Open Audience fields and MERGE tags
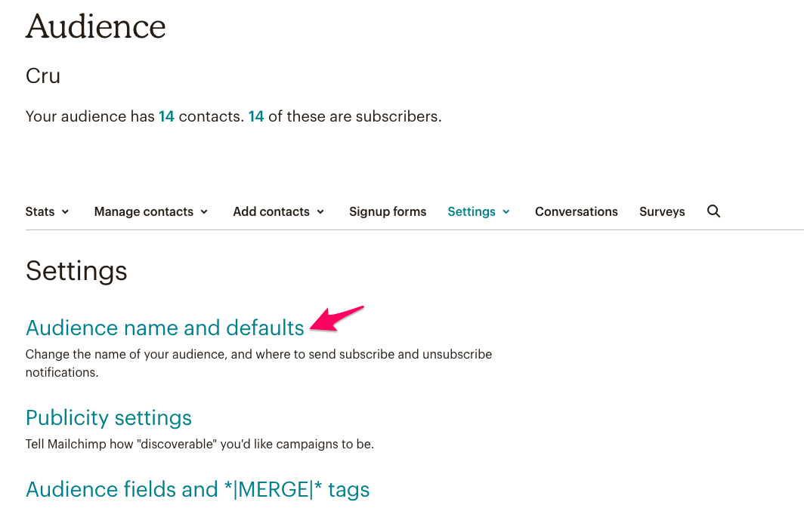The height and width of the screenshot is (508, 804). [197, 490]
